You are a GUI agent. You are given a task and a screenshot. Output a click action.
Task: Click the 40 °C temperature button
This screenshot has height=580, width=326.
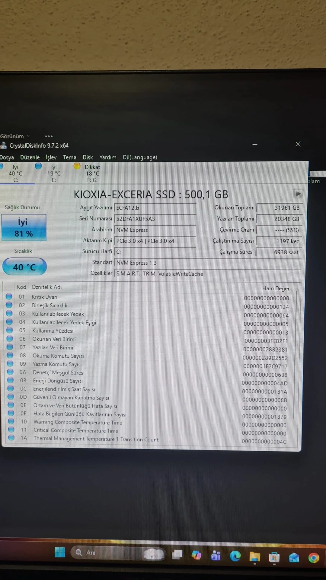click(x=24, y=267)
